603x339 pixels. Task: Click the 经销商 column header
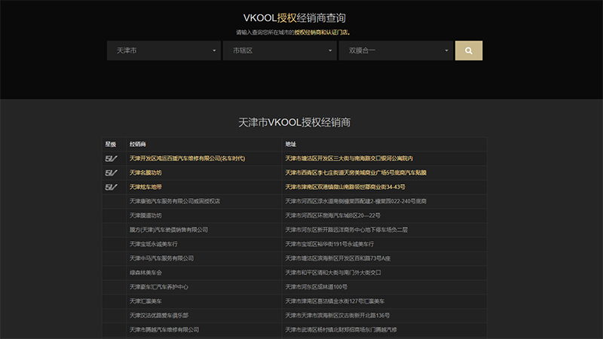pyautogui.click(x=137, y=144)
